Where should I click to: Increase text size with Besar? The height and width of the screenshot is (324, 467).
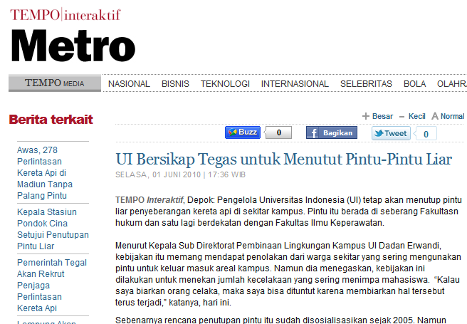tap(377, 116)
